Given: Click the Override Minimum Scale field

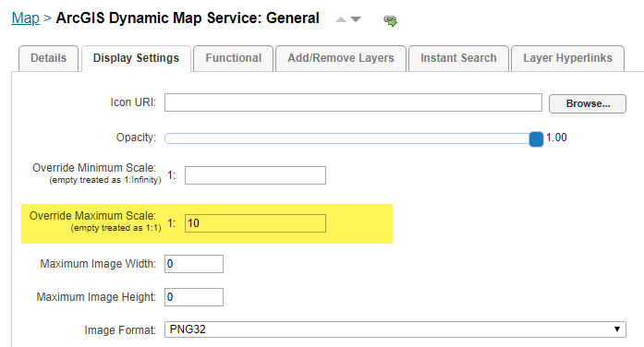Looking at the screenshot, I should coord(255,175).
